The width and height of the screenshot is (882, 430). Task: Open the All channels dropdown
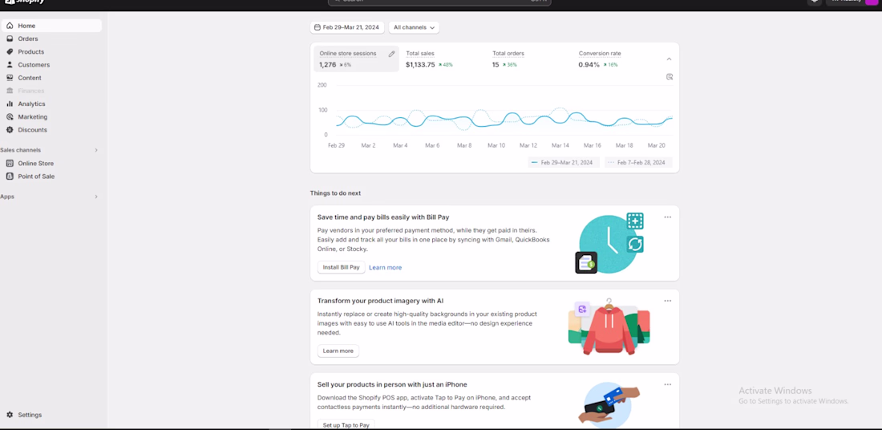click(414, 27)
